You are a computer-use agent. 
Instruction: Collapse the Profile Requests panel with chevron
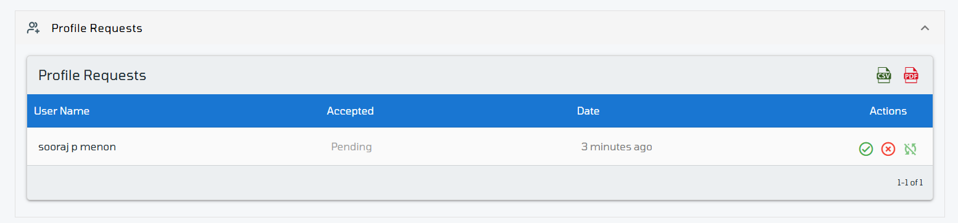pos(925,28)
